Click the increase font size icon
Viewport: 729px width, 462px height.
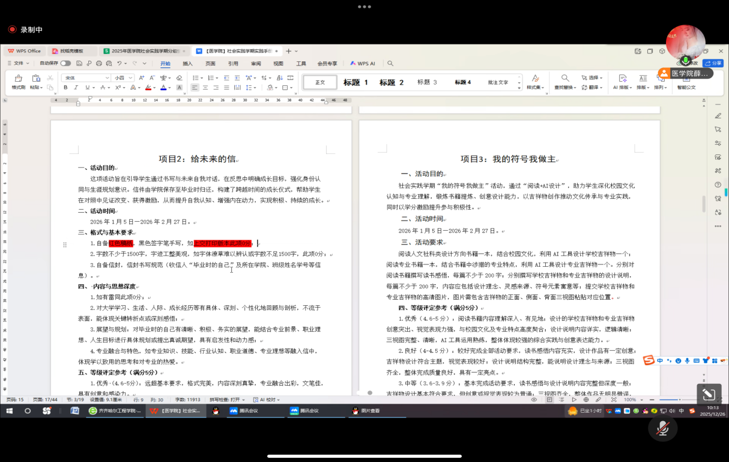click(x=141, y=78)
